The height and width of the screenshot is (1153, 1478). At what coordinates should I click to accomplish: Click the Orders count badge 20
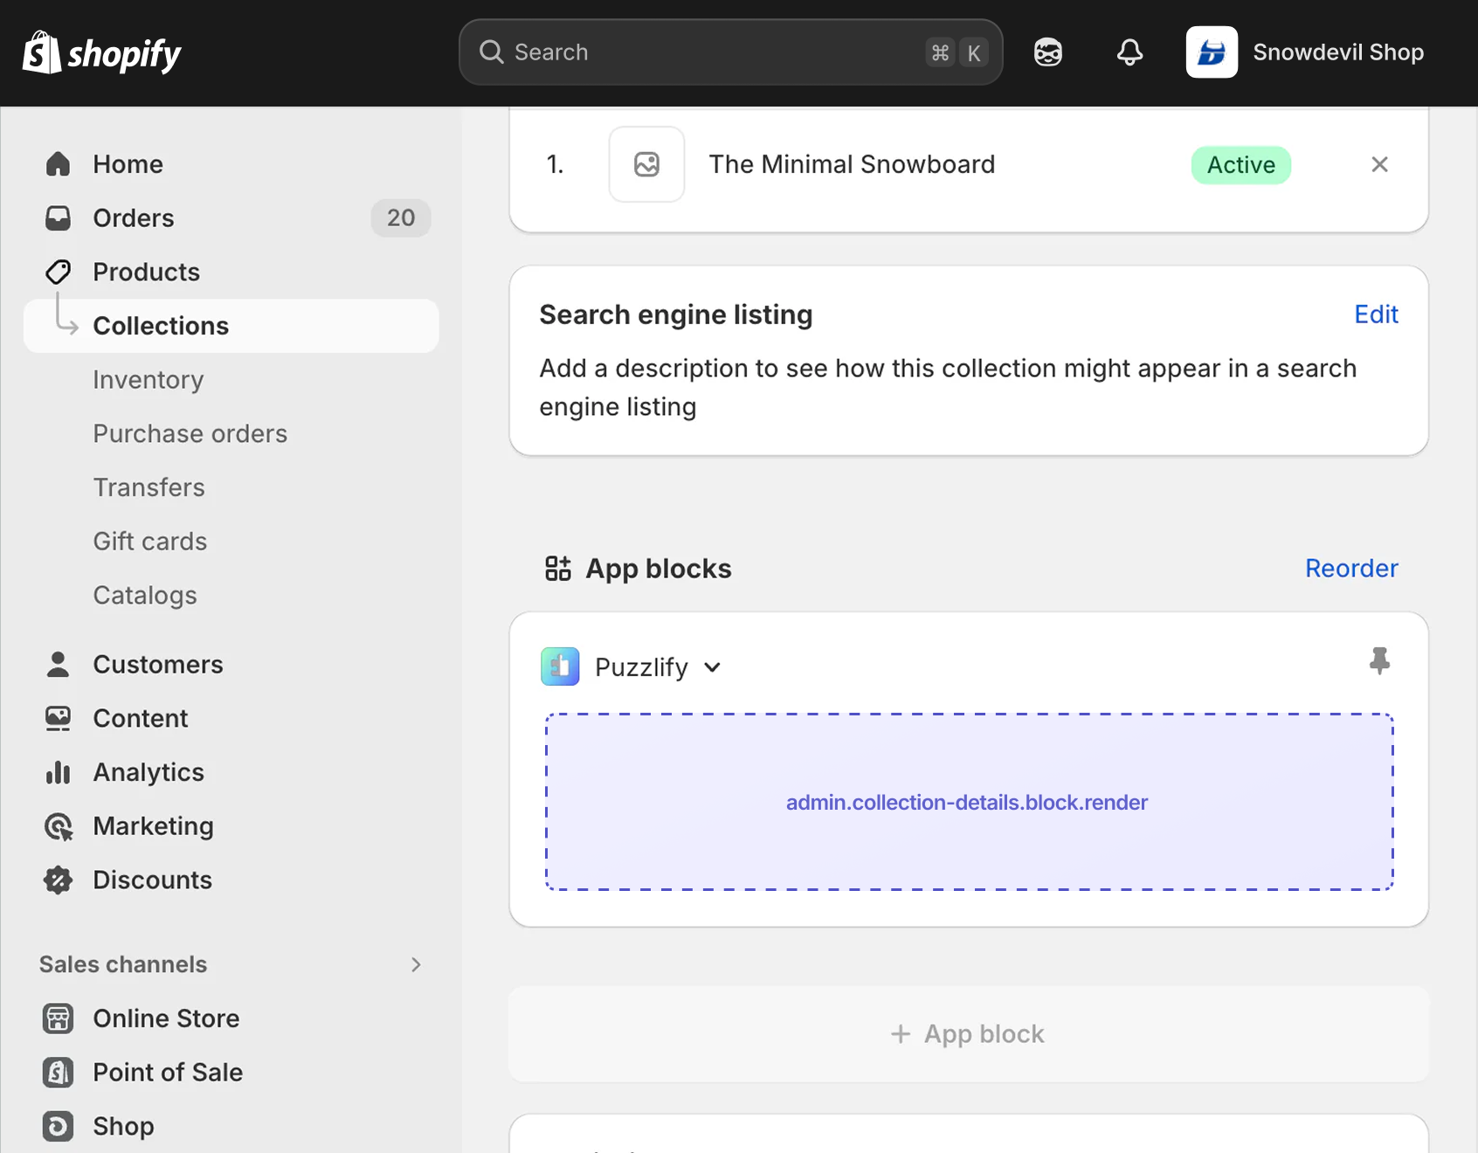[401, 217]
